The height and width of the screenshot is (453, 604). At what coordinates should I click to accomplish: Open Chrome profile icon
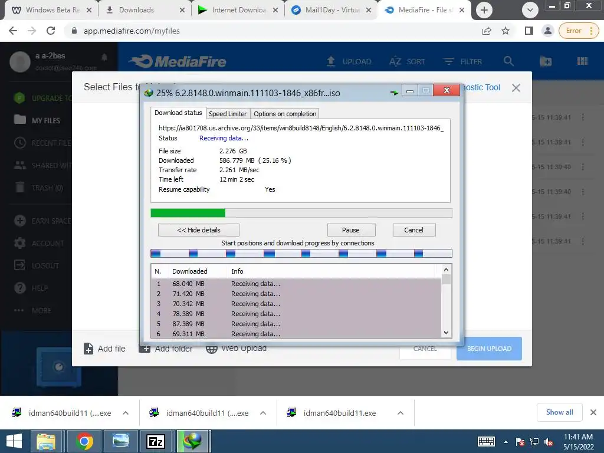click(548, 31)
